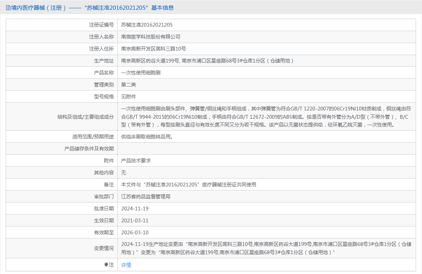Click the 变更情况 label
The height and width of the screenshot is (274, 422).
[104, 248]
